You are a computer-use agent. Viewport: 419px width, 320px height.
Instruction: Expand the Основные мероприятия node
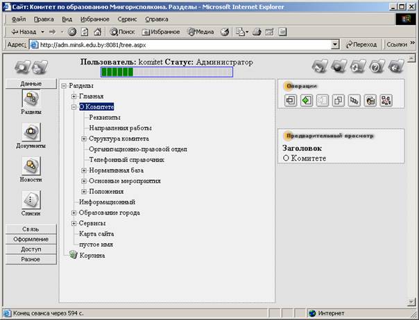tap(84, 181)
